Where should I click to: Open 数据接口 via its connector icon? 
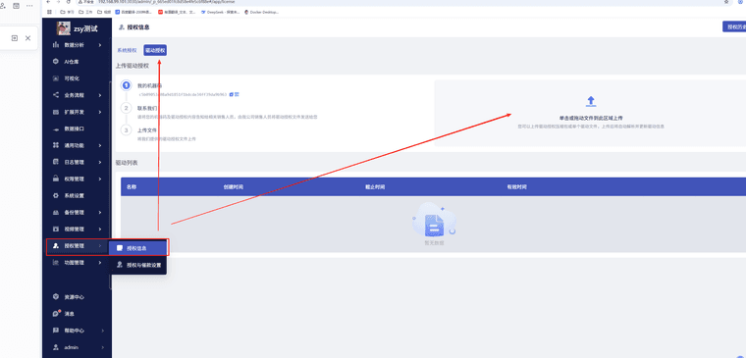pyautogui.click(x=56, y=128)
